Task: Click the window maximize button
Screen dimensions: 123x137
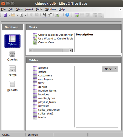Action: click(13, 4)
